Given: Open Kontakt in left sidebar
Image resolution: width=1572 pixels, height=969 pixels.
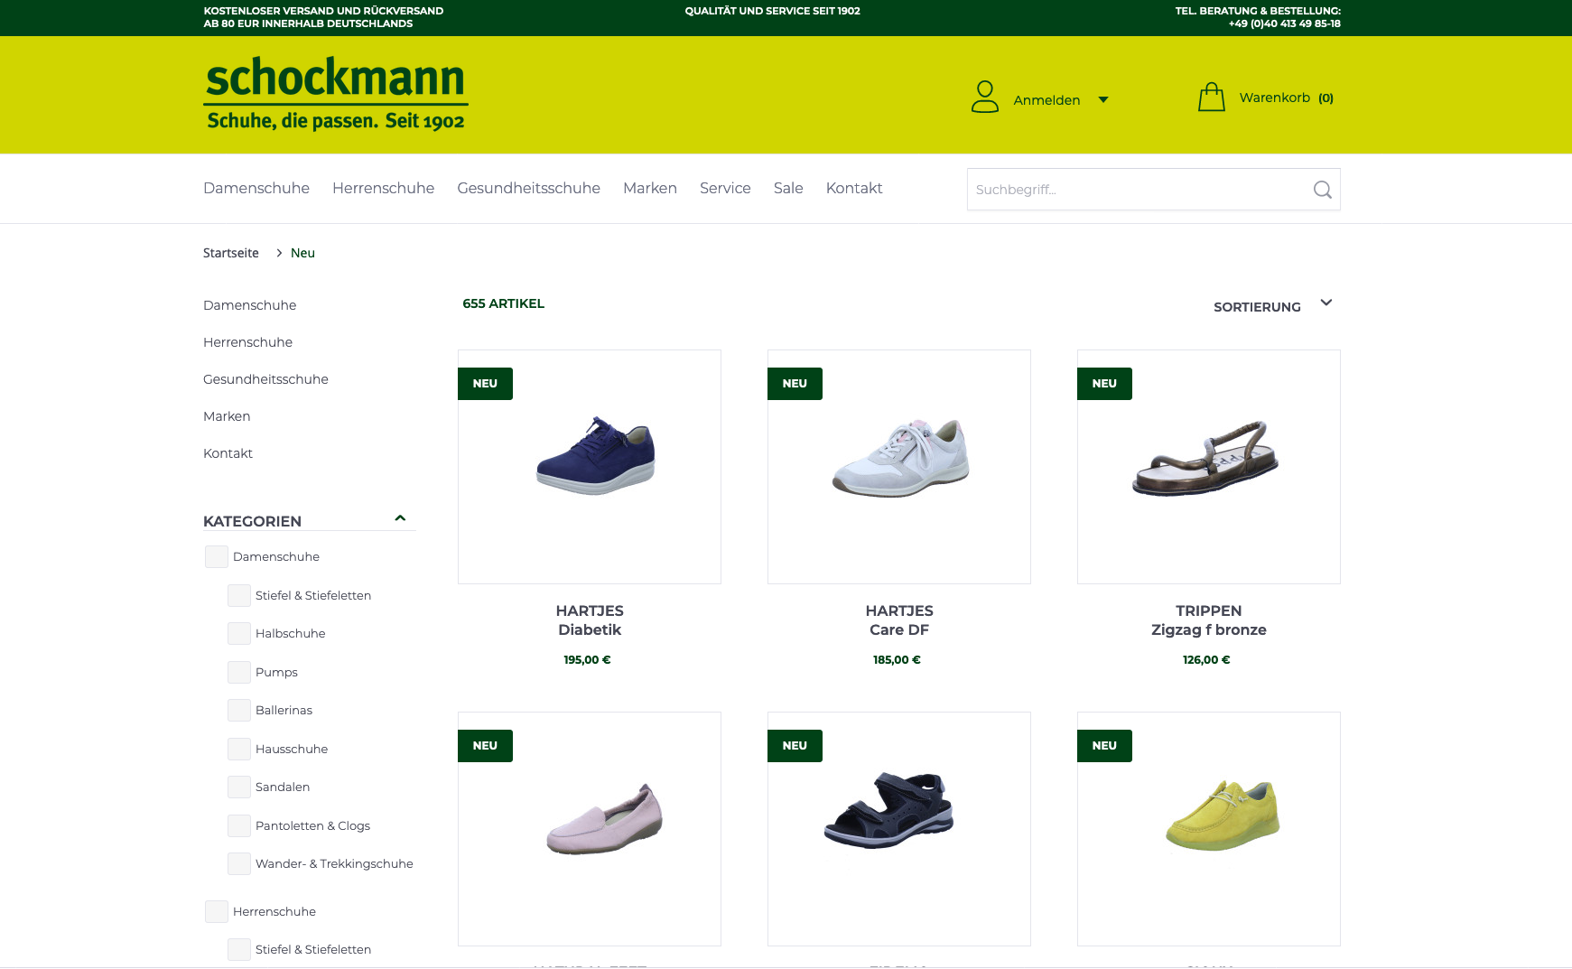Looking at the screenshot, I should [228, 453].
